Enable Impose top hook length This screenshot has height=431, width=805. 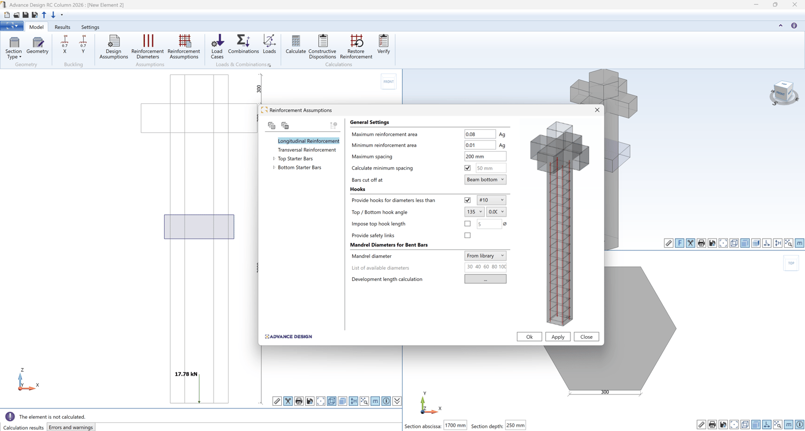pyautogui.click(x=467, y=224)
